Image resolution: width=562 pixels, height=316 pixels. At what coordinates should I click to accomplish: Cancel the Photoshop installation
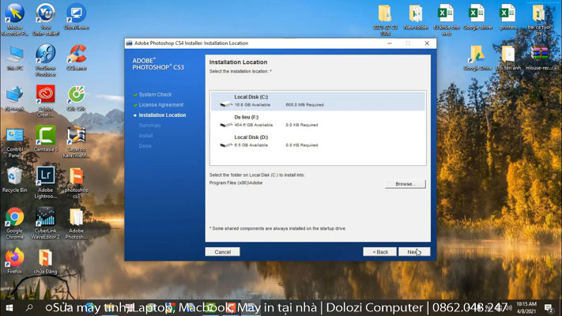[x=222, y=252]
